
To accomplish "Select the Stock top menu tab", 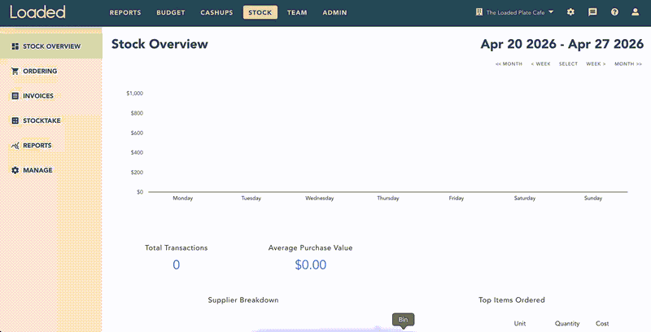I will pyautogui.click(x=260, y=12).
